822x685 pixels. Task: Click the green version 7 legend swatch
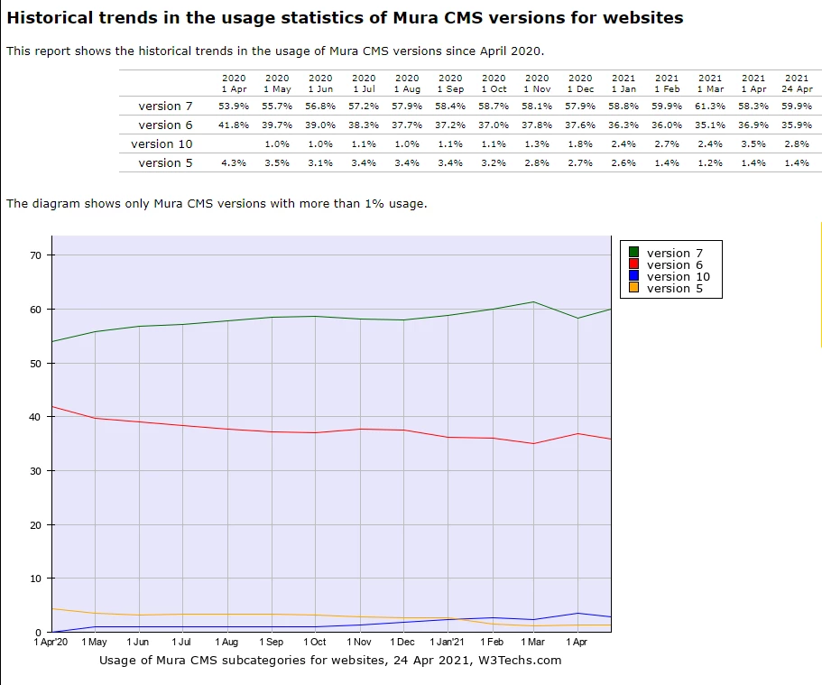[x=633, y=253]
